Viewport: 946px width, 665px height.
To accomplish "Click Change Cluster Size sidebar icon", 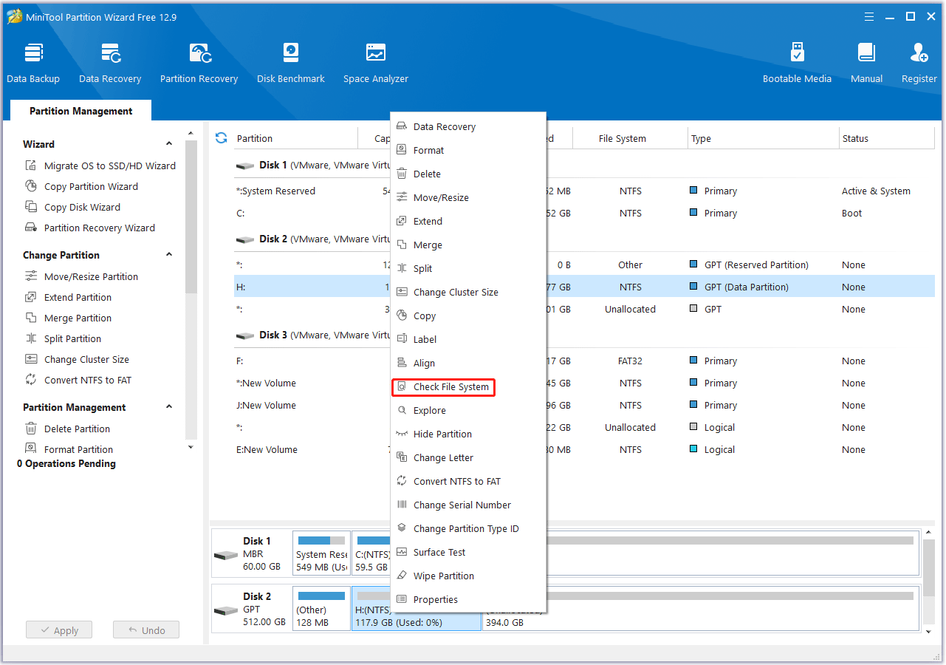I will (31, 359).
